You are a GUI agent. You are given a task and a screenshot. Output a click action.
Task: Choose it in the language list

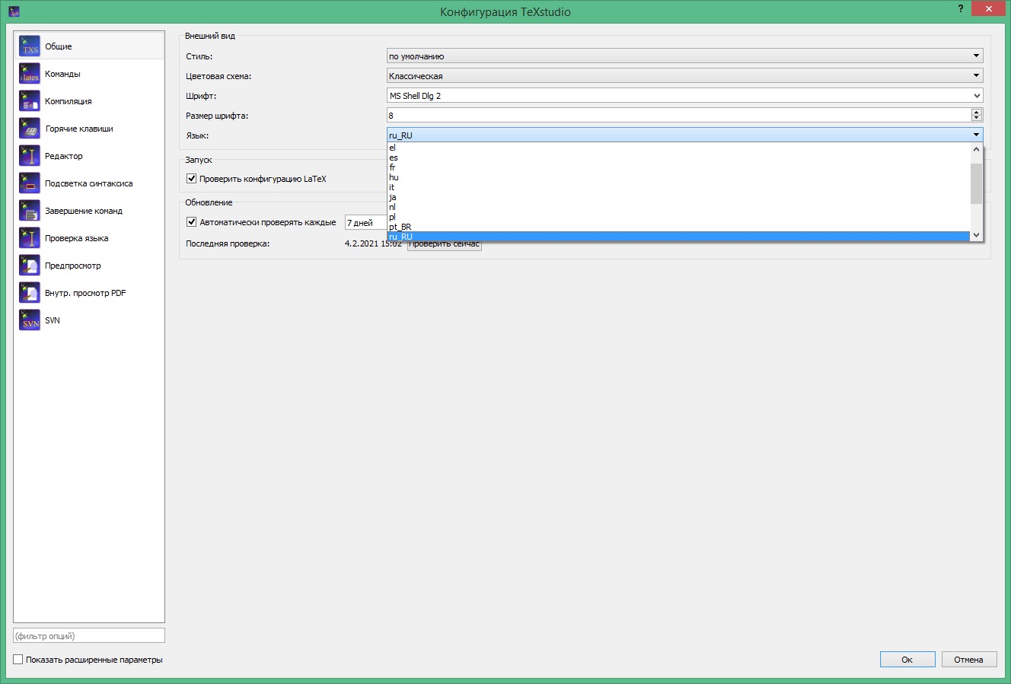coord(678,187)
